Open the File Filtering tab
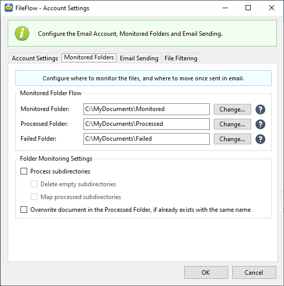 click(181, 58)
